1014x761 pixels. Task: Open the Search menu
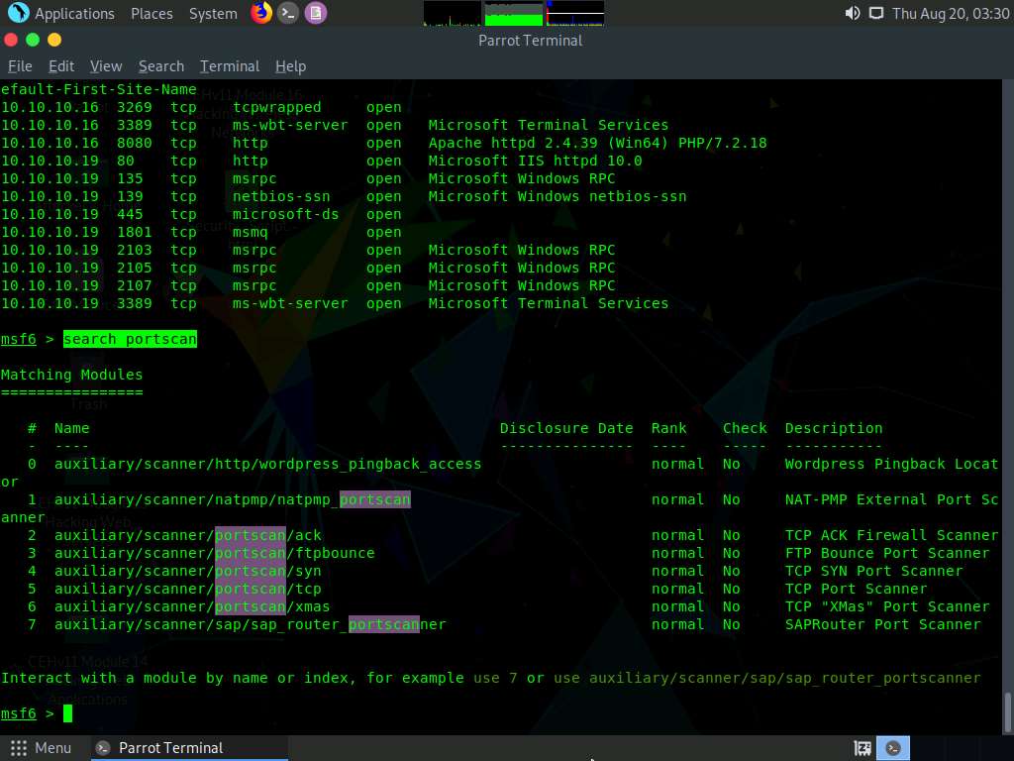(161, 66)
